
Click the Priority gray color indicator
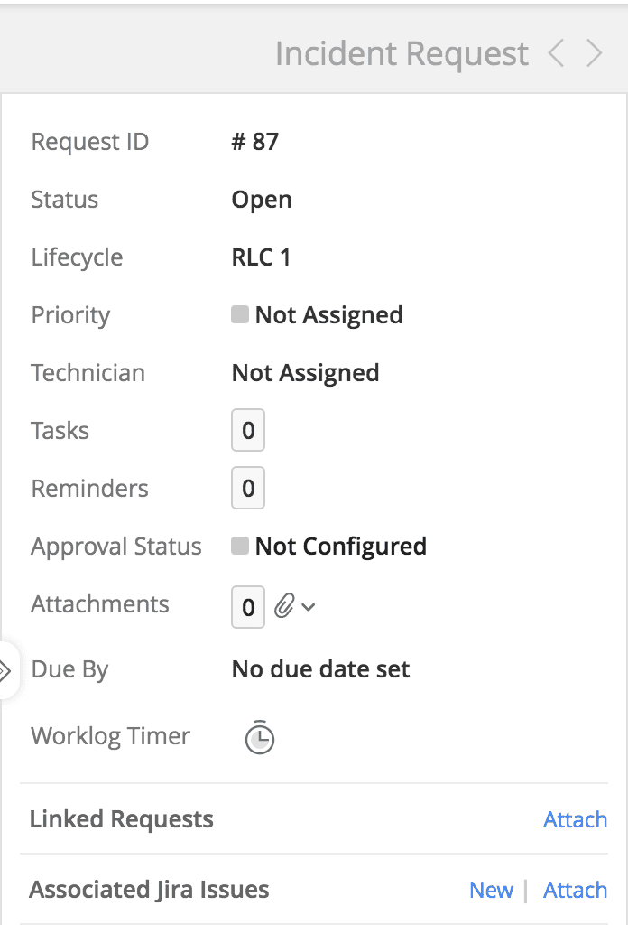(240, 315)
